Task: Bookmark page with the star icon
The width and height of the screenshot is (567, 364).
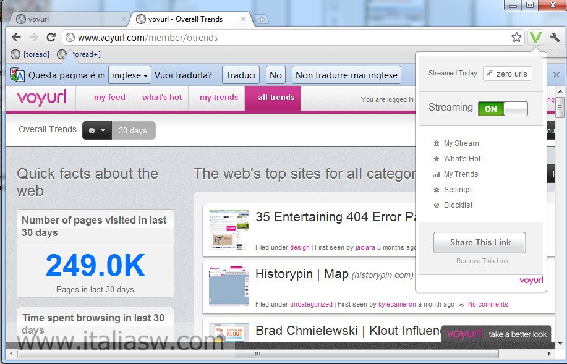Action: coord(516,38)
